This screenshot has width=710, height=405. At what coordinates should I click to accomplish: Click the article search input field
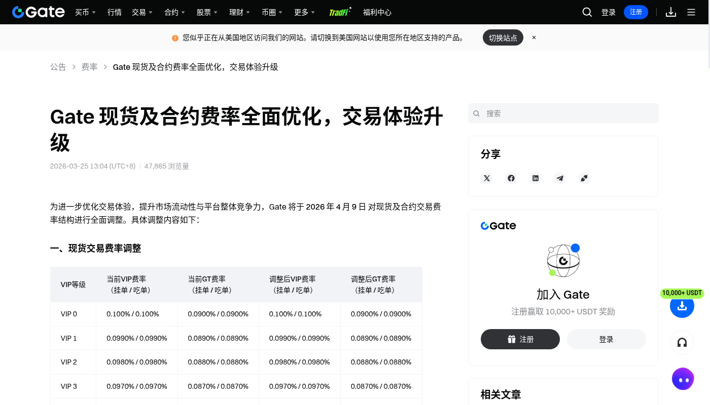(563, 113)
